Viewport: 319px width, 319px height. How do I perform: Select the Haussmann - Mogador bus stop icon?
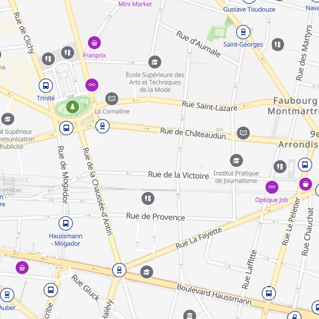click(x=65, y=223)
